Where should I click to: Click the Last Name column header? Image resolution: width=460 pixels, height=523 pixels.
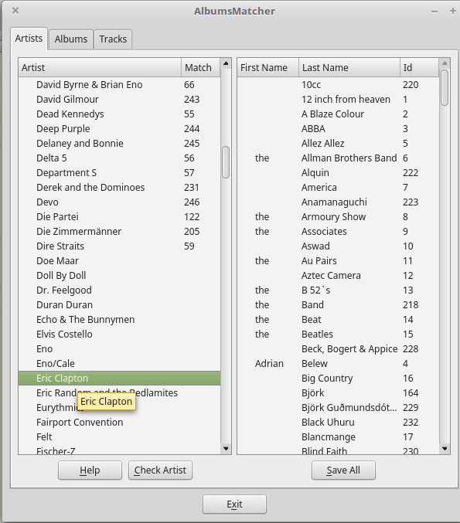349,67
